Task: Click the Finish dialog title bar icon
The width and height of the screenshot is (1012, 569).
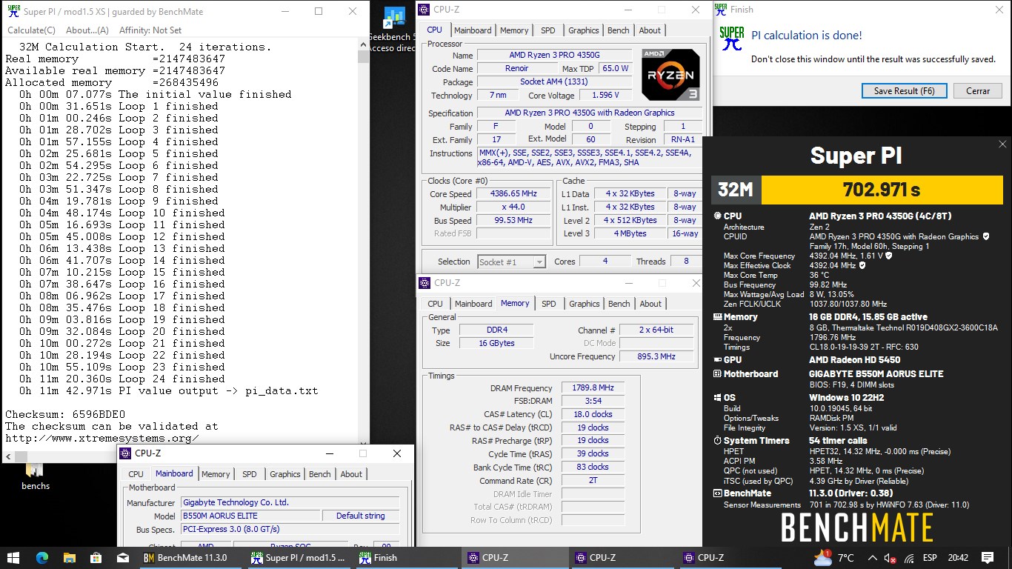Action: 720,10
